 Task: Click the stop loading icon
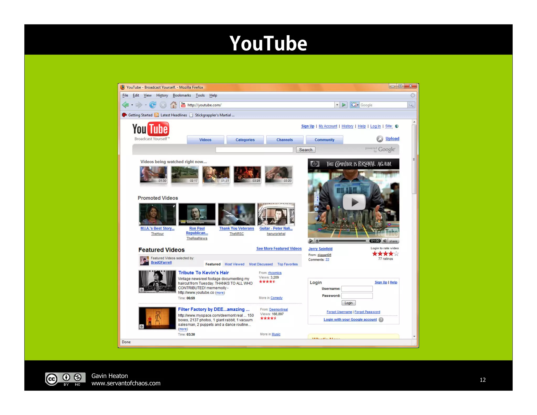163,105
